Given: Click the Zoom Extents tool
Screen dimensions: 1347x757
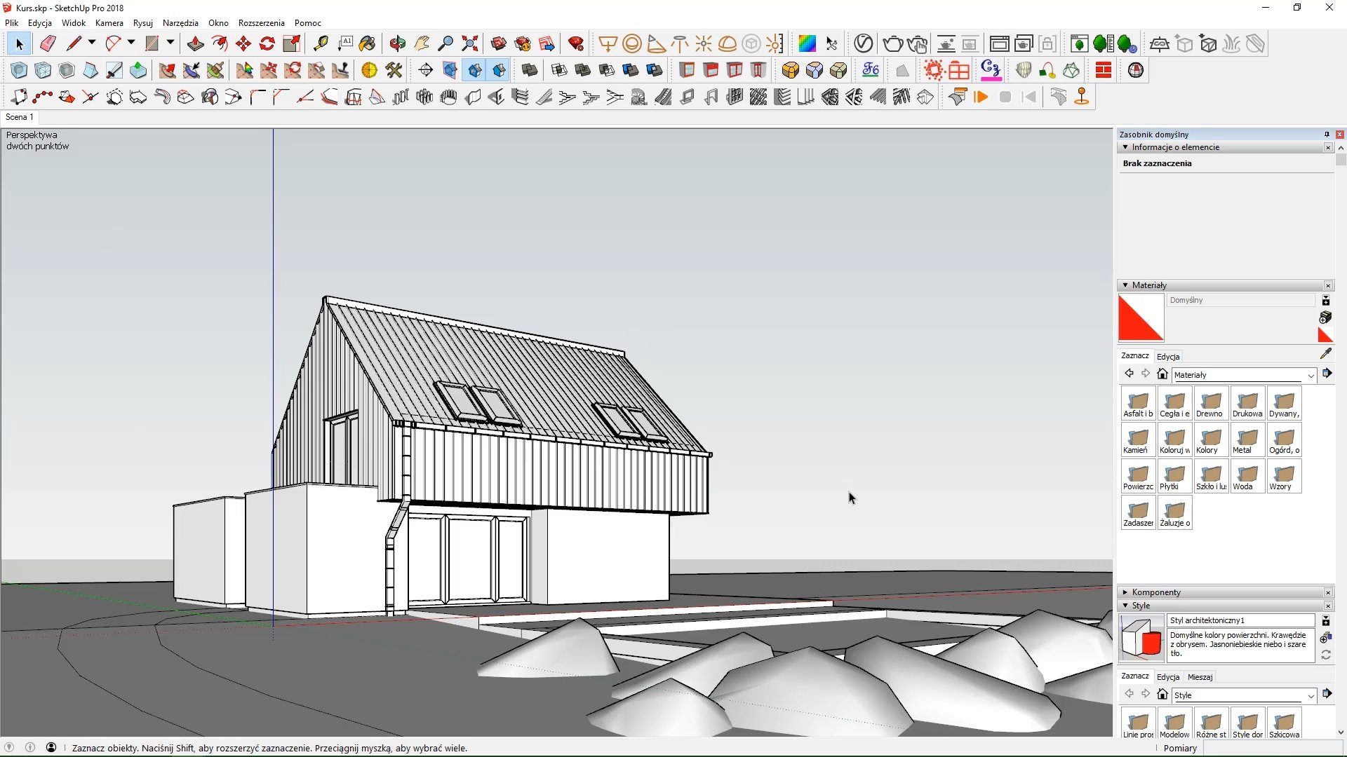Looking at the screenshot, I should pyautogui.click(x=469, y=44).
